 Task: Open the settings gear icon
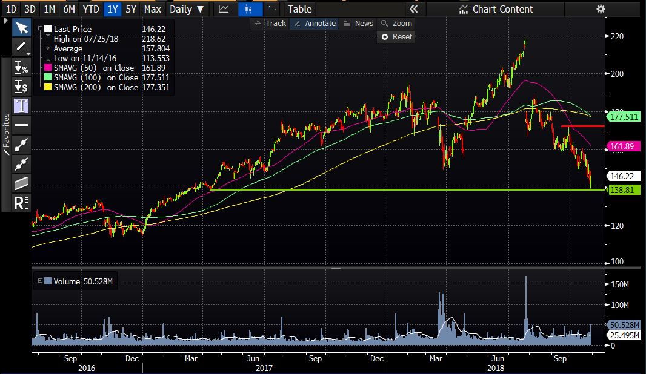[x=601, y=9]
